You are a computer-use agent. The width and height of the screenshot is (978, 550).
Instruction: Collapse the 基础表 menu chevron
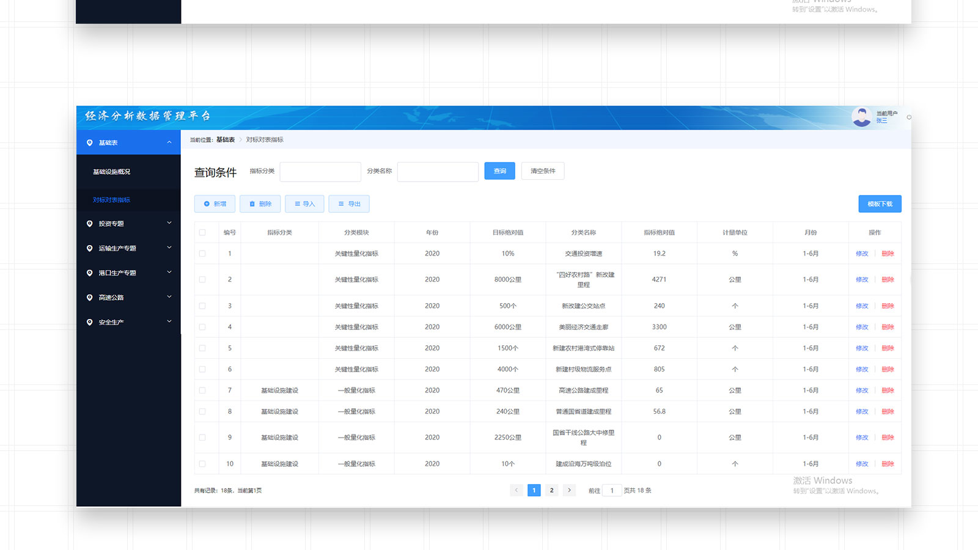click(169, 142)
